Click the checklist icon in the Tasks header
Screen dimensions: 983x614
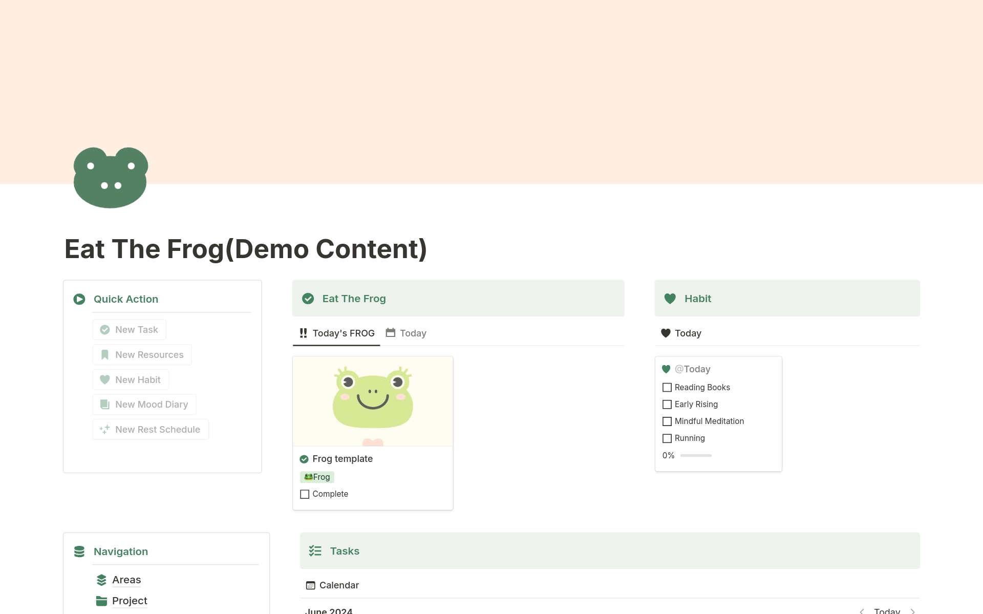315,551
